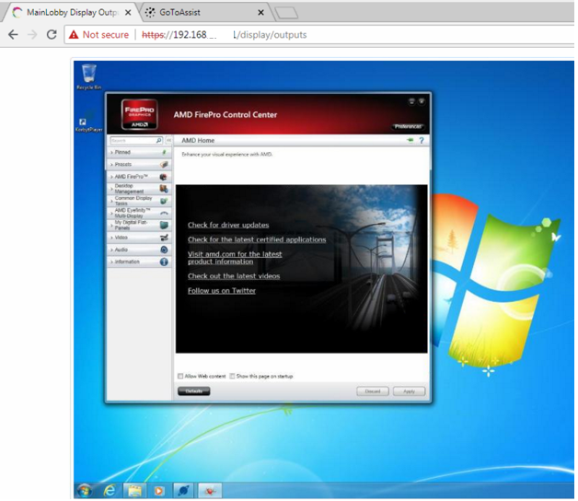Open Windows Explorer folder in taskbar
This screenshot has width=578, height=501.
(x=134, y=491)
